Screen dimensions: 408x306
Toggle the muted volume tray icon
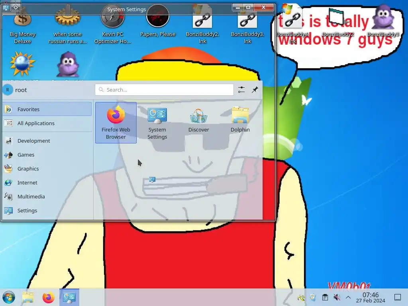point(337,297)
